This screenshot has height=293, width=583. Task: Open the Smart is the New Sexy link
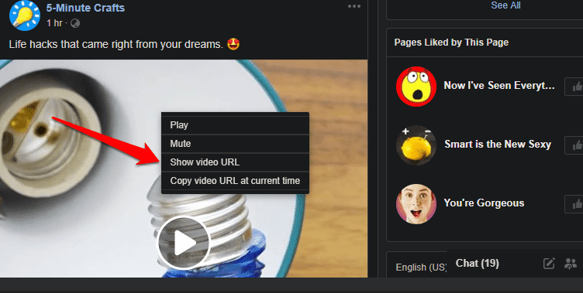[x=498, y=145]
